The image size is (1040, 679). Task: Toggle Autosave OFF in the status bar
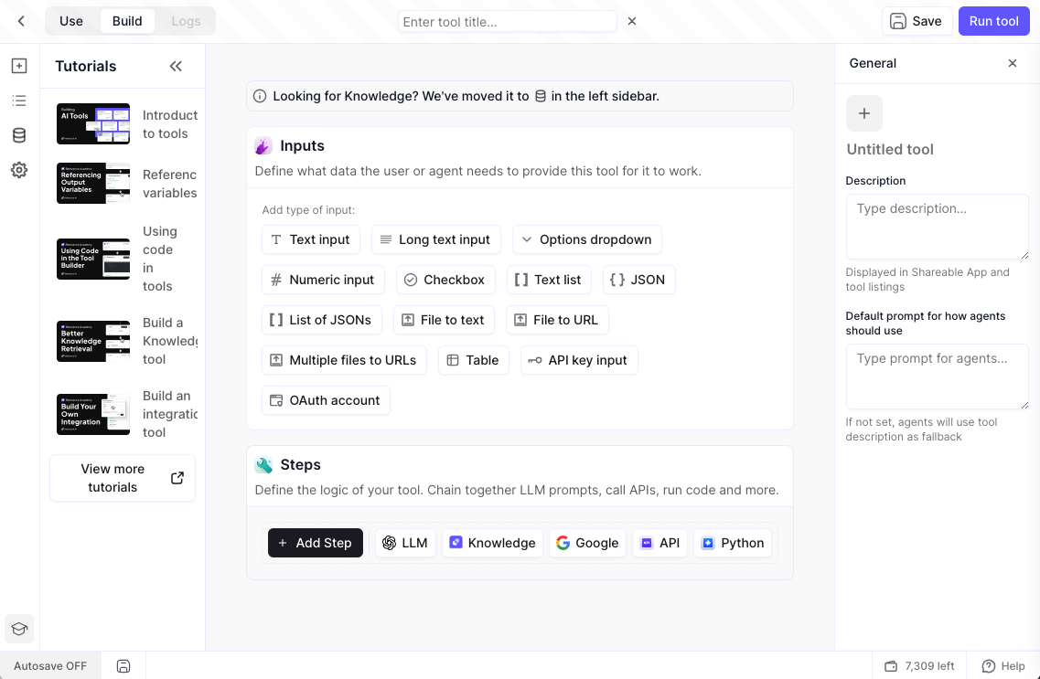[50, 666]
